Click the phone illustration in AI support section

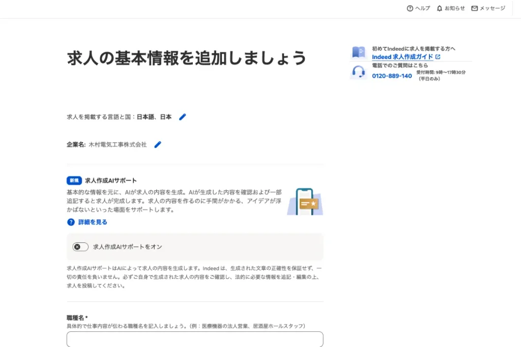click(305, 202)
